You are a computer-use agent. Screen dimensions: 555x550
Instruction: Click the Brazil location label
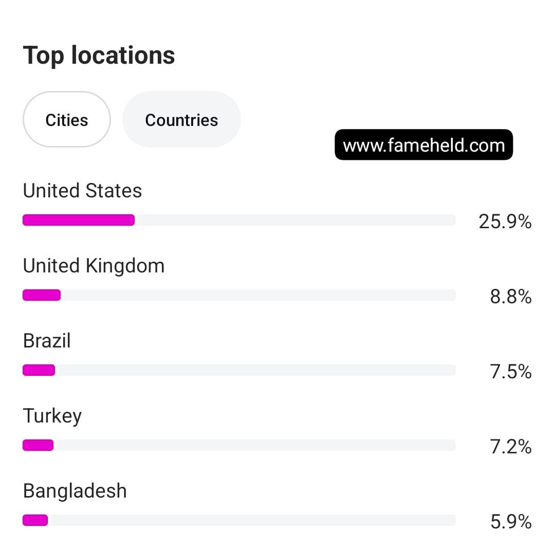pyautogui.click(x=47, y=341)
